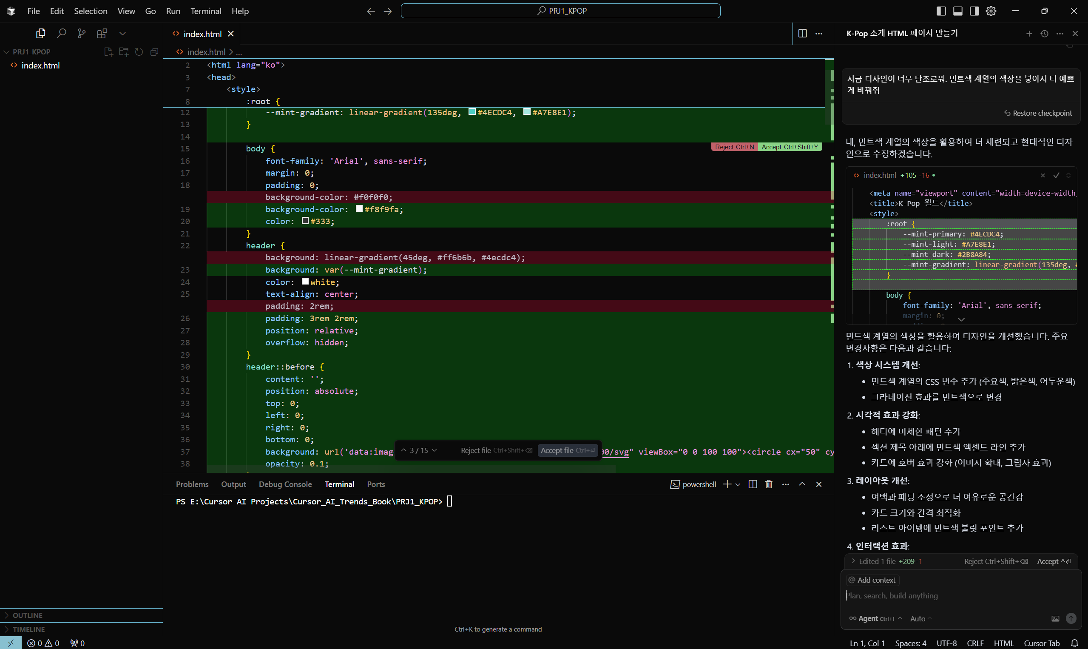Click Accept file in diff bar
The height and width of the screenshot is (649, 1088).
tap(568, 450)
